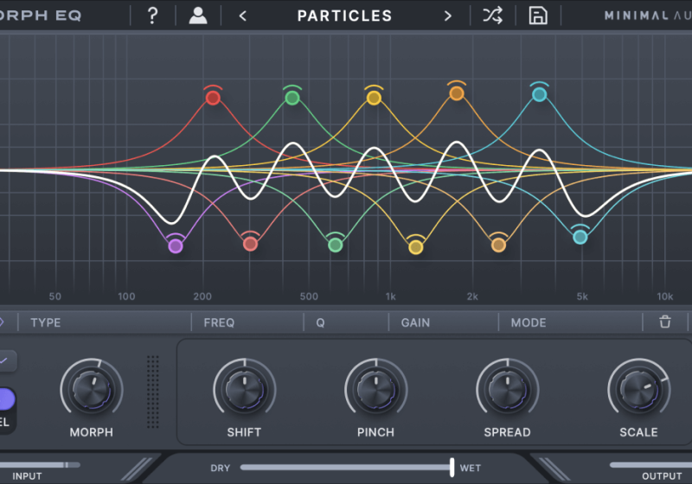
Task: Click the trash delete band icon
Action: (665, 322)
